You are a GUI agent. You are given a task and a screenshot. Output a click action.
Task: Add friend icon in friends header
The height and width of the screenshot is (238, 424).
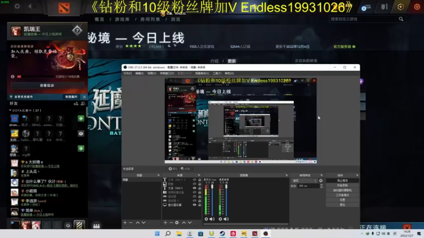click(76, 104)
